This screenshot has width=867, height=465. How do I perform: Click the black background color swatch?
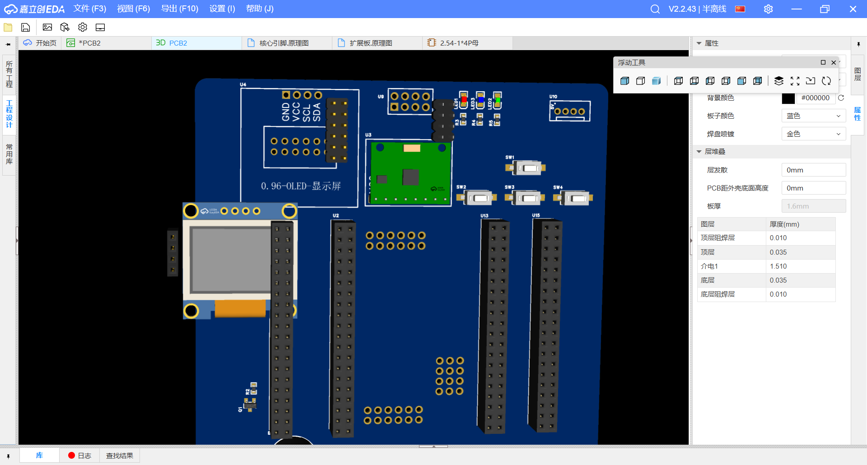(788, 98)
